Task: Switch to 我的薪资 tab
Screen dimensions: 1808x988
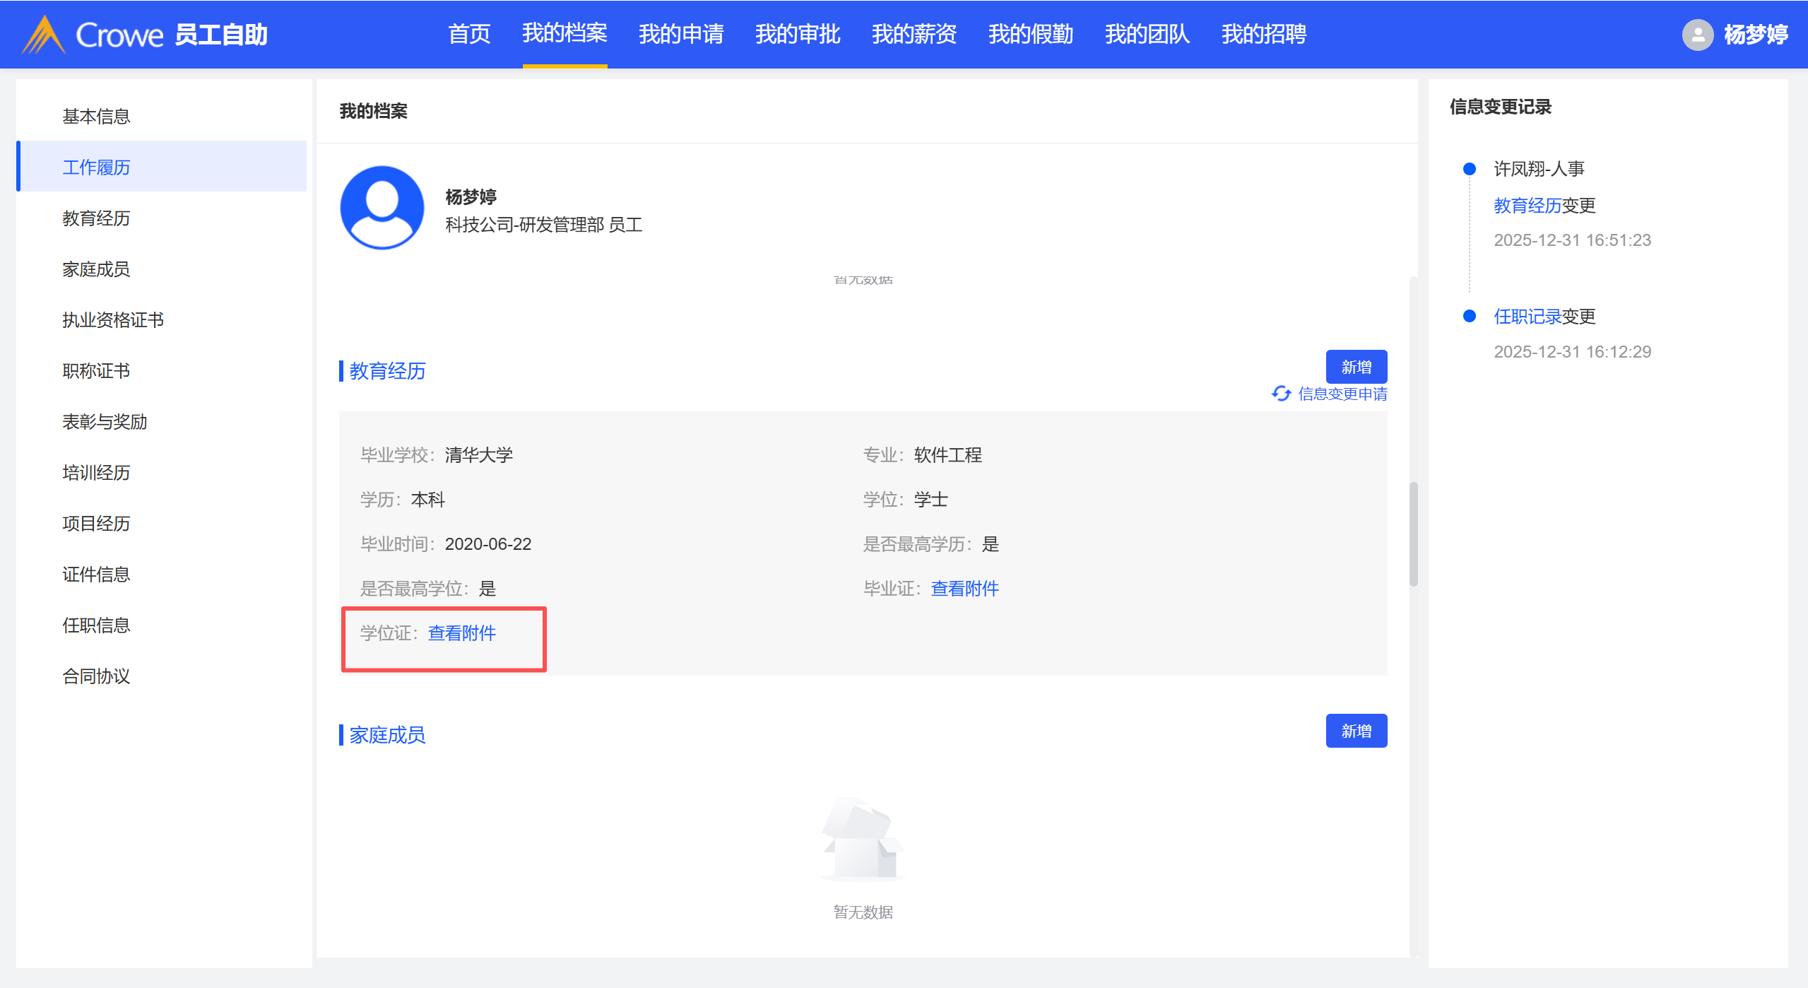Action: pos(914,34)
